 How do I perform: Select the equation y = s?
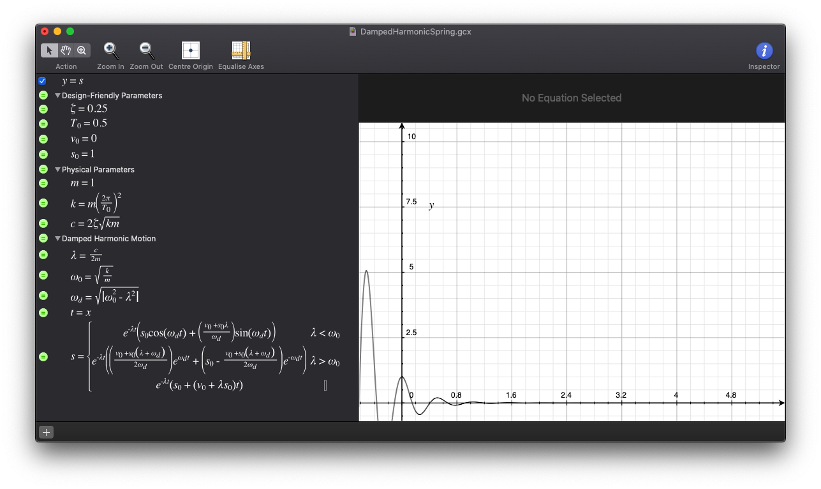click(73, 81)
